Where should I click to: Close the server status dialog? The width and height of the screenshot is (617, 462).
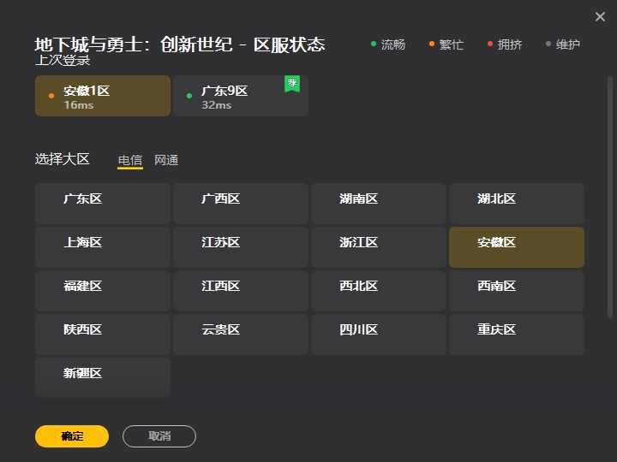600,16
